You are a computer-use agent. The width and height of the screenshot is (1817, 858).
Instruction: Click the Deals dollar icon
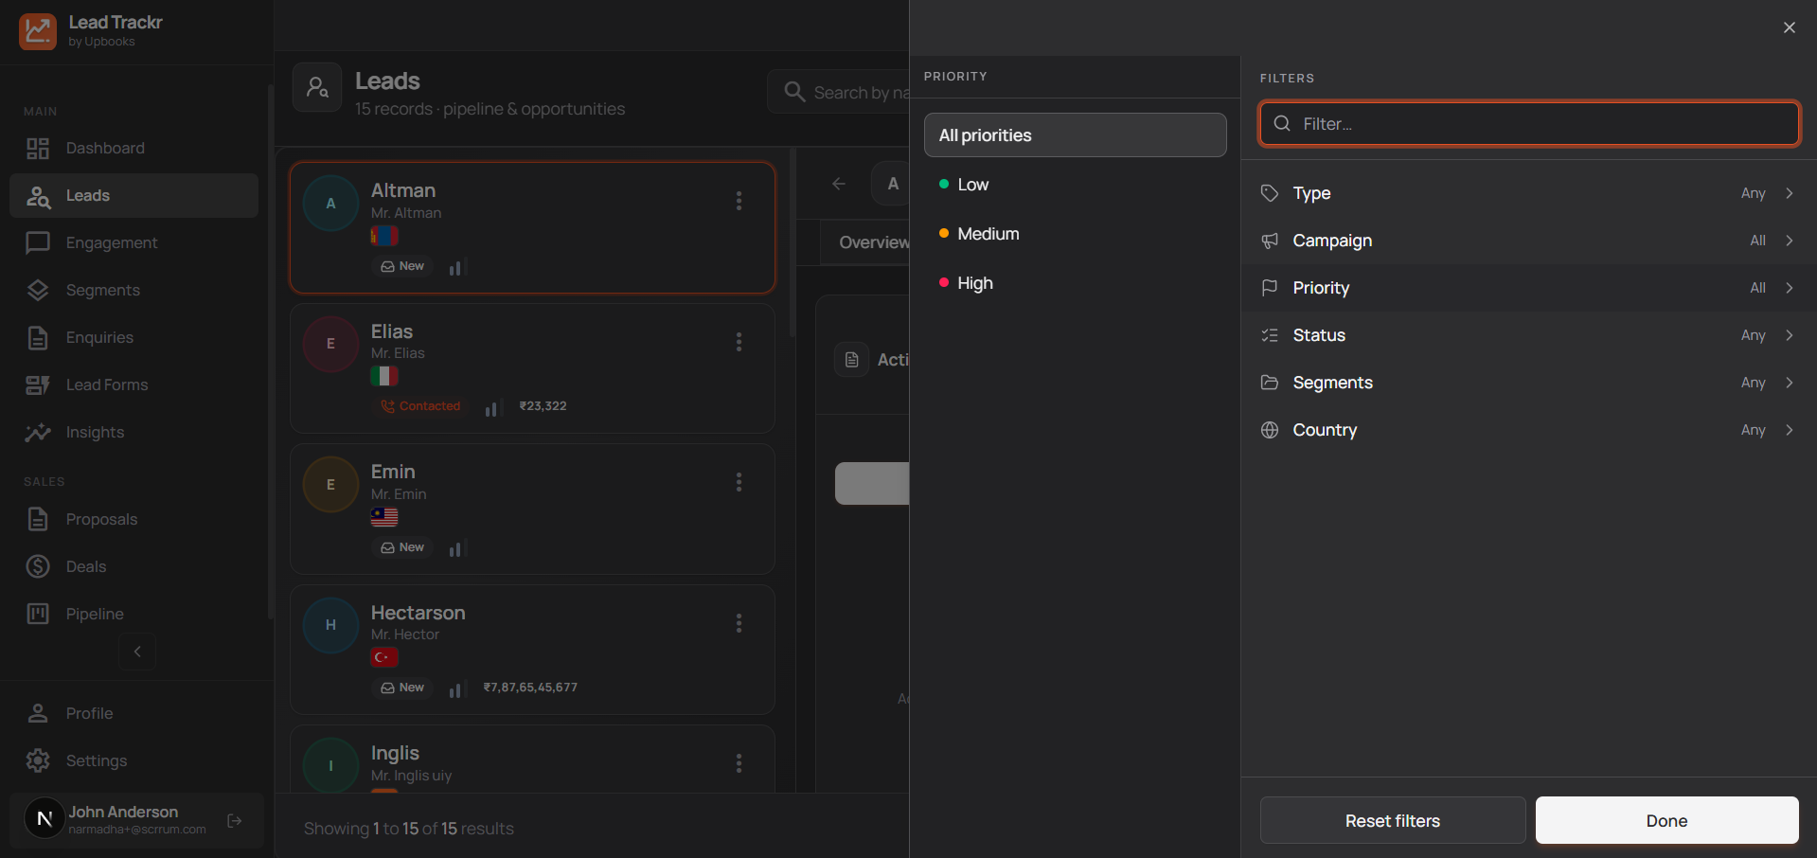click(x=38, y=567)
